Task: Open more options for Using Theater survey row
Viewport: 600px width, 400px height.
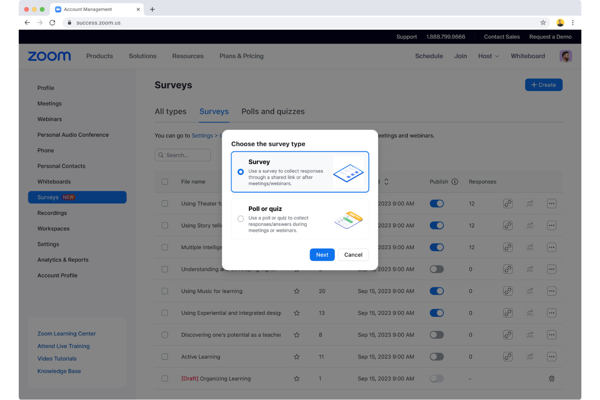Action: (551, 203)
